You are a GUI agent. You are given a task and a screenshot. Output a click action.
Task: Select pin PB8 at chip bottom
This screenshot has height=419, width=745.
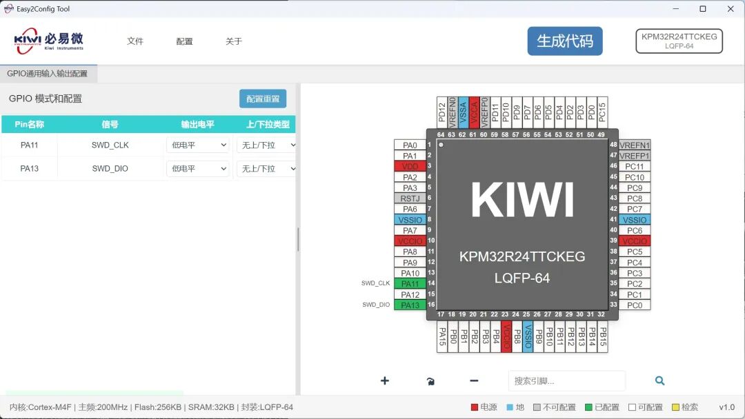coord(517,336)
